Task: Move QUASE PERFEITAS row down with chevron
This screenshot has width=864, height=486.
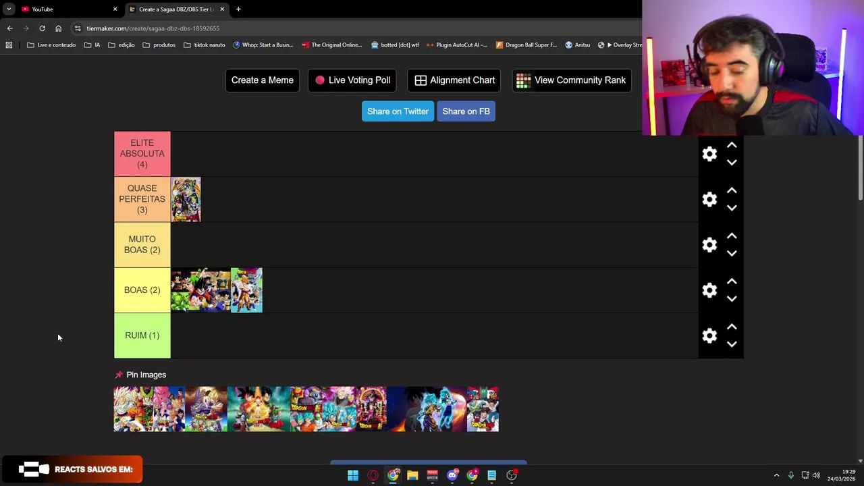Action: point(732,208)
